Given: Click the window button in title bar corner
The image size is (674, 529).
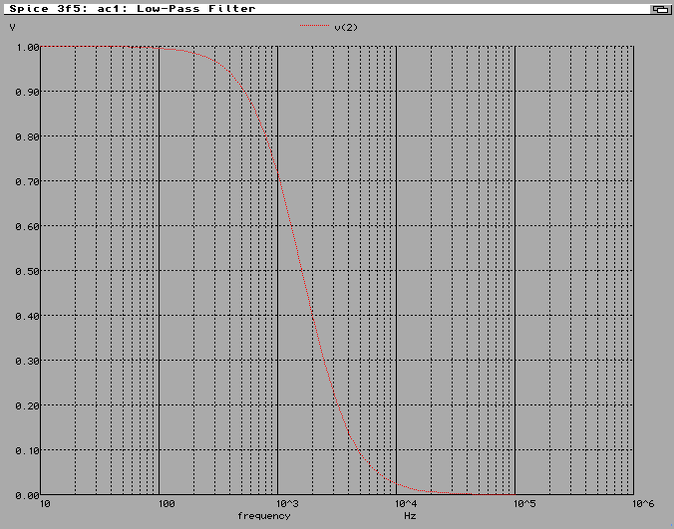Looking at the screenshot, I should coord(660,9).
